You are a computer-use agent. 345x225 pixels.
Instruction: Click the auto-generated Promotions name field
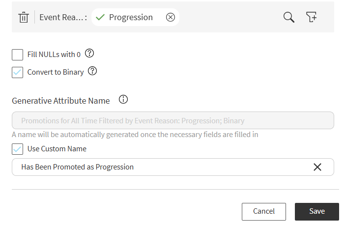[x=173, y=120]
